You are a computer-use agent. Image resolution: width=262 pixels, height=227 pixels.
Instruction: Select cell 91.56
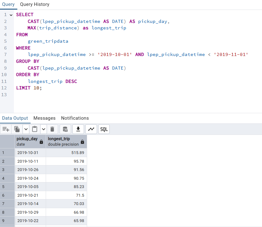66,169
